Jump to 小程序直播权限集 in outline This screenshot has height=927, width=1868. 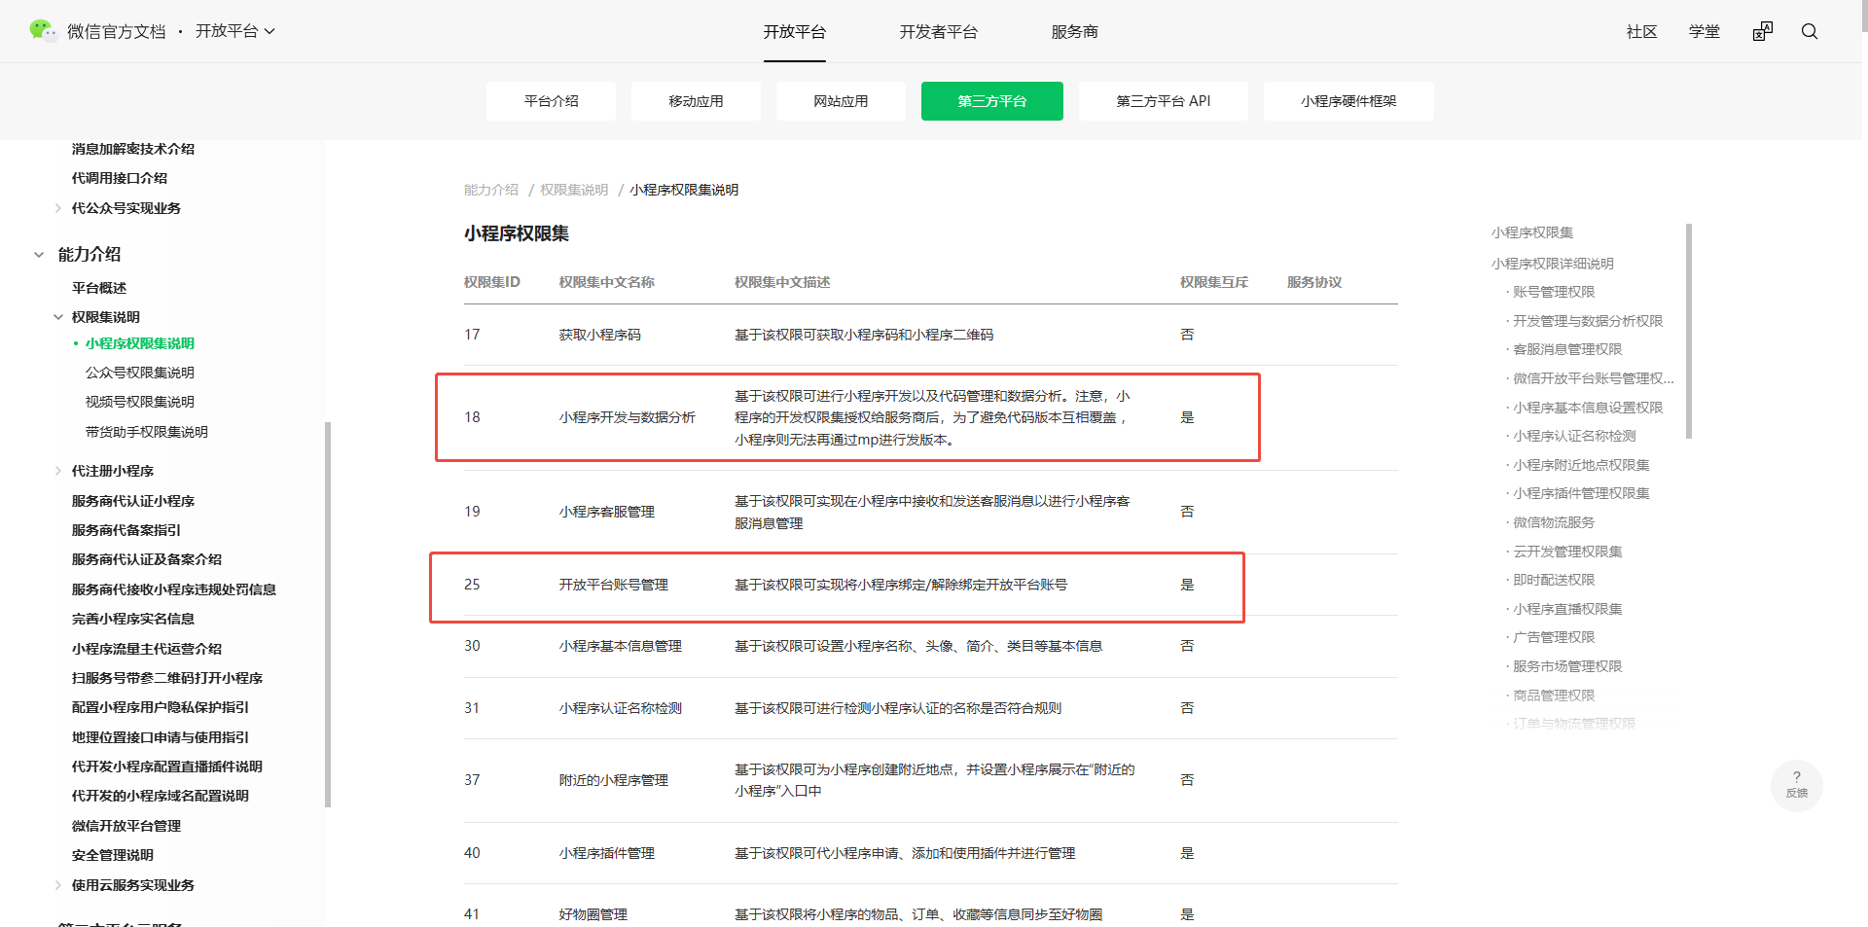click(x=1567, y=609)
